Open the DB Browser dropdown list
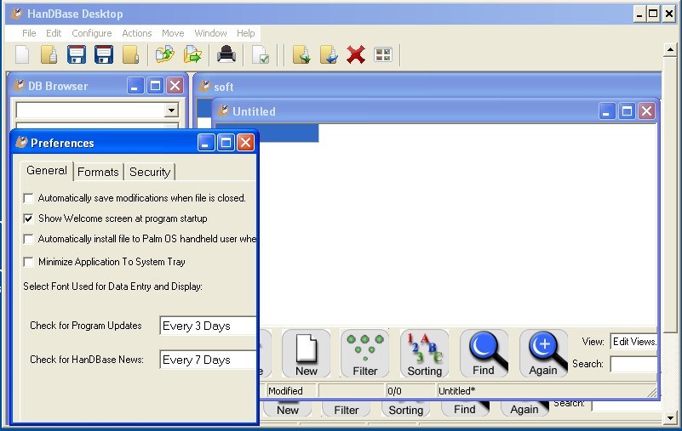The height and width of the screenshot is (431, 682). 171,111
